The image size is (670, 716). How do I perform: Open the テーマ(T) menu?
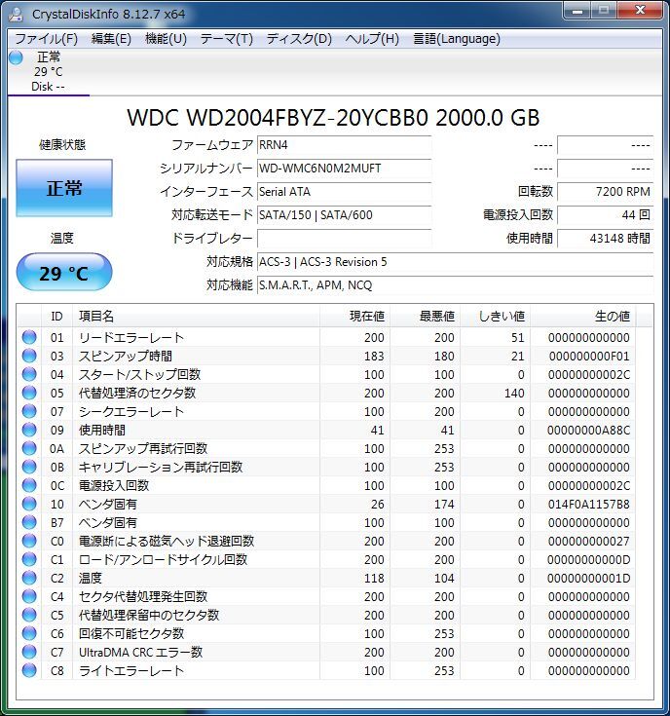click(x=226, y=39)
